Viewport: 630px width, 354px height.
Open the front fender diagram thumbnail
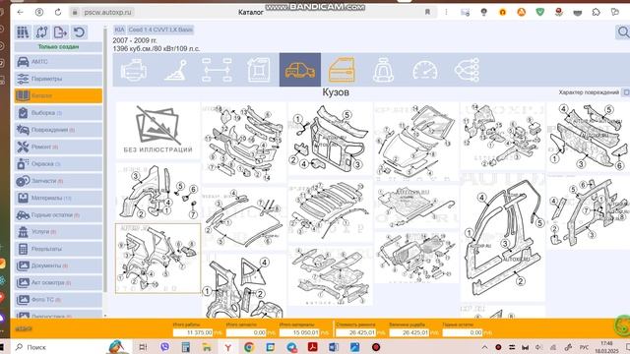[x=157, y=193]
